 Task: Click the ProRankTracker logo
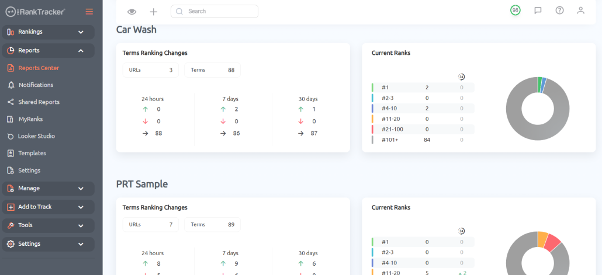[35, 12]
